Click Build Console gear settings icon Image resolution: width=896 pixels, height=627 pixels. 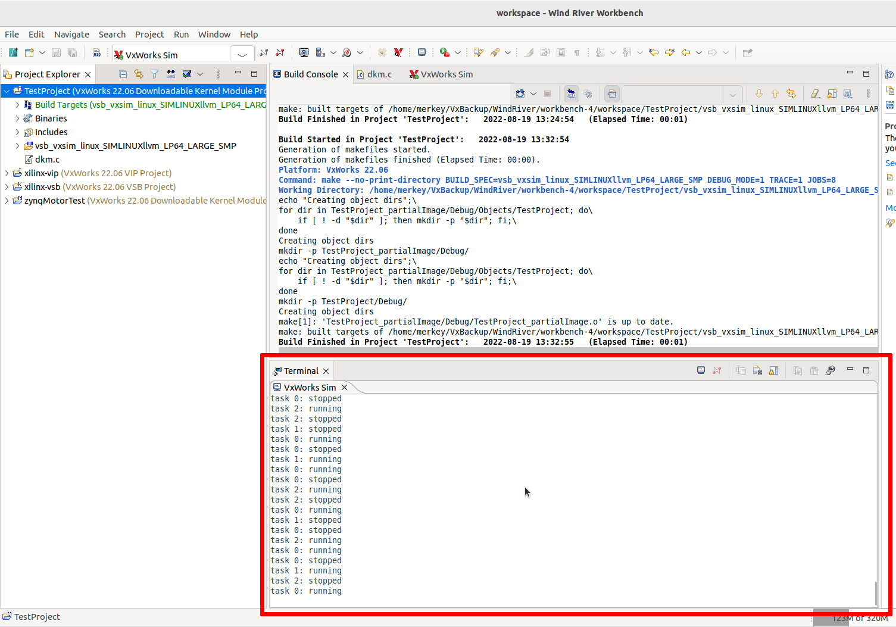[x=588, y=93]
